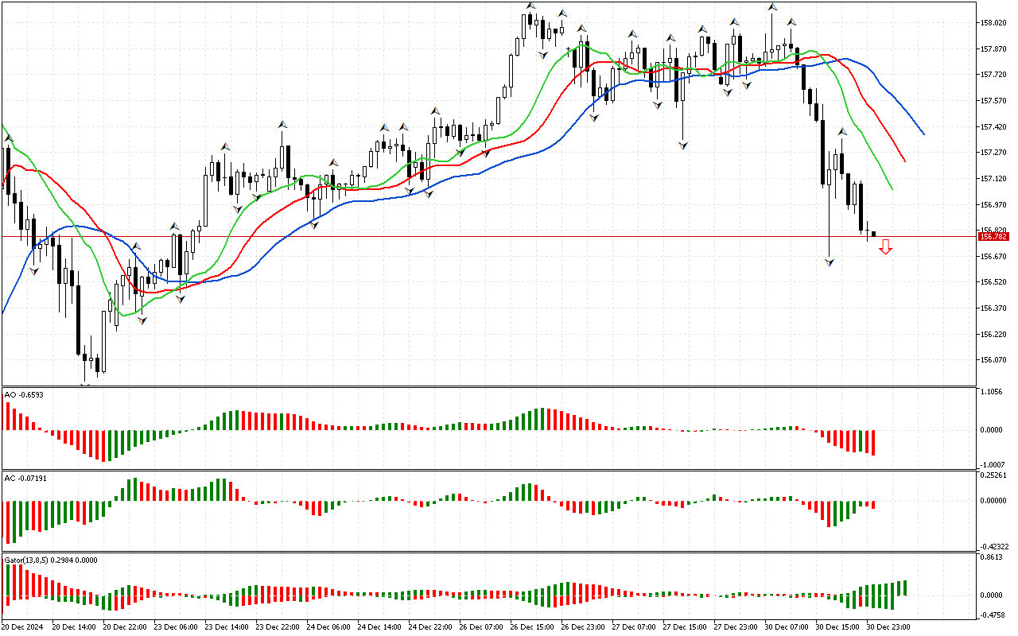
Task: Click the red down arrow sell signal
Action: click(885, 247)
